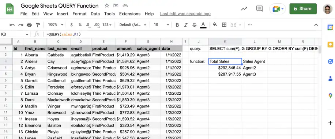This screenshot has width=335, height=139.
Task: Open the Format menu
Action: coord(79,14)
